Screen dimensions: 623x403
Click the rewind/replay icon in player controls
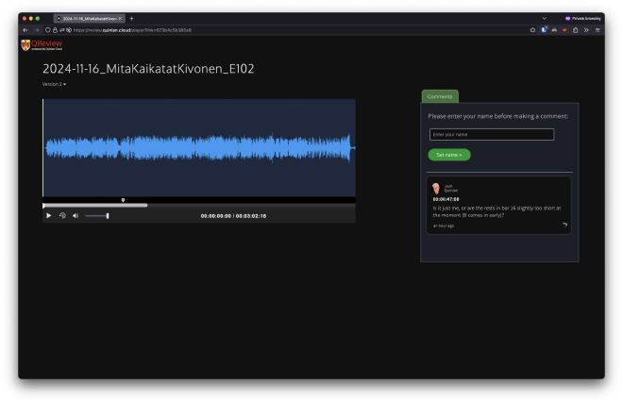62,216
